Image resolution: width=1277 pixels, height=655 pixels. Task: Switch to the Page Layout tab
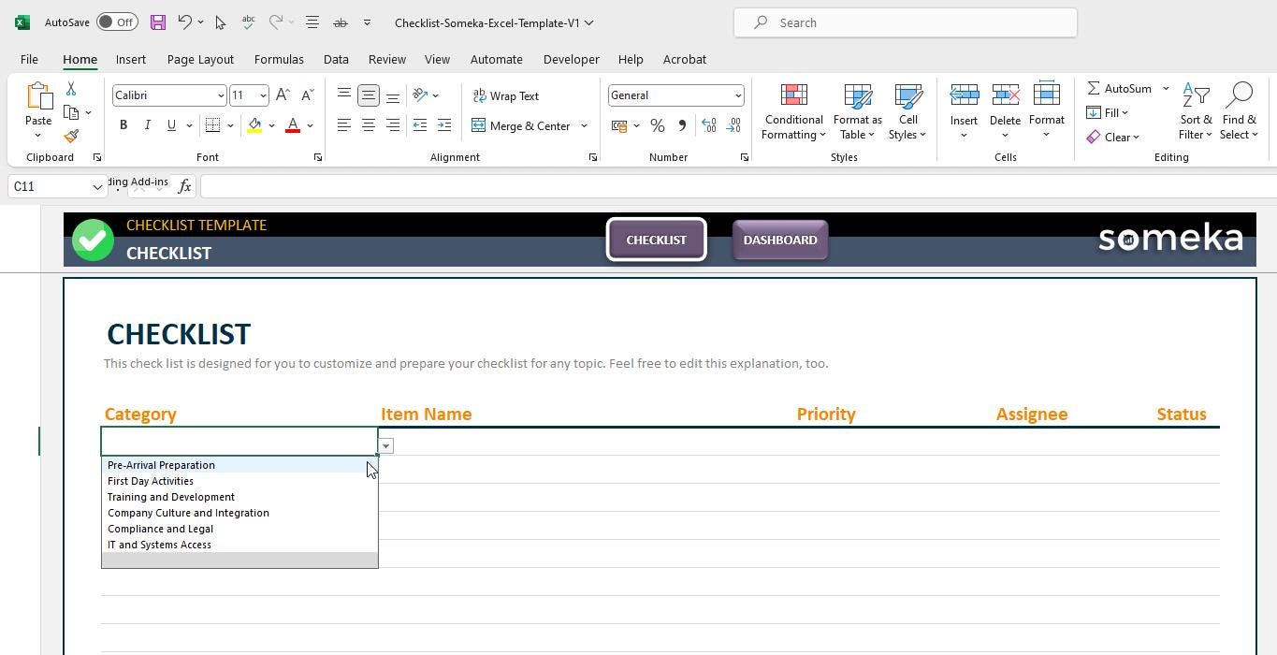pos(200,59)
